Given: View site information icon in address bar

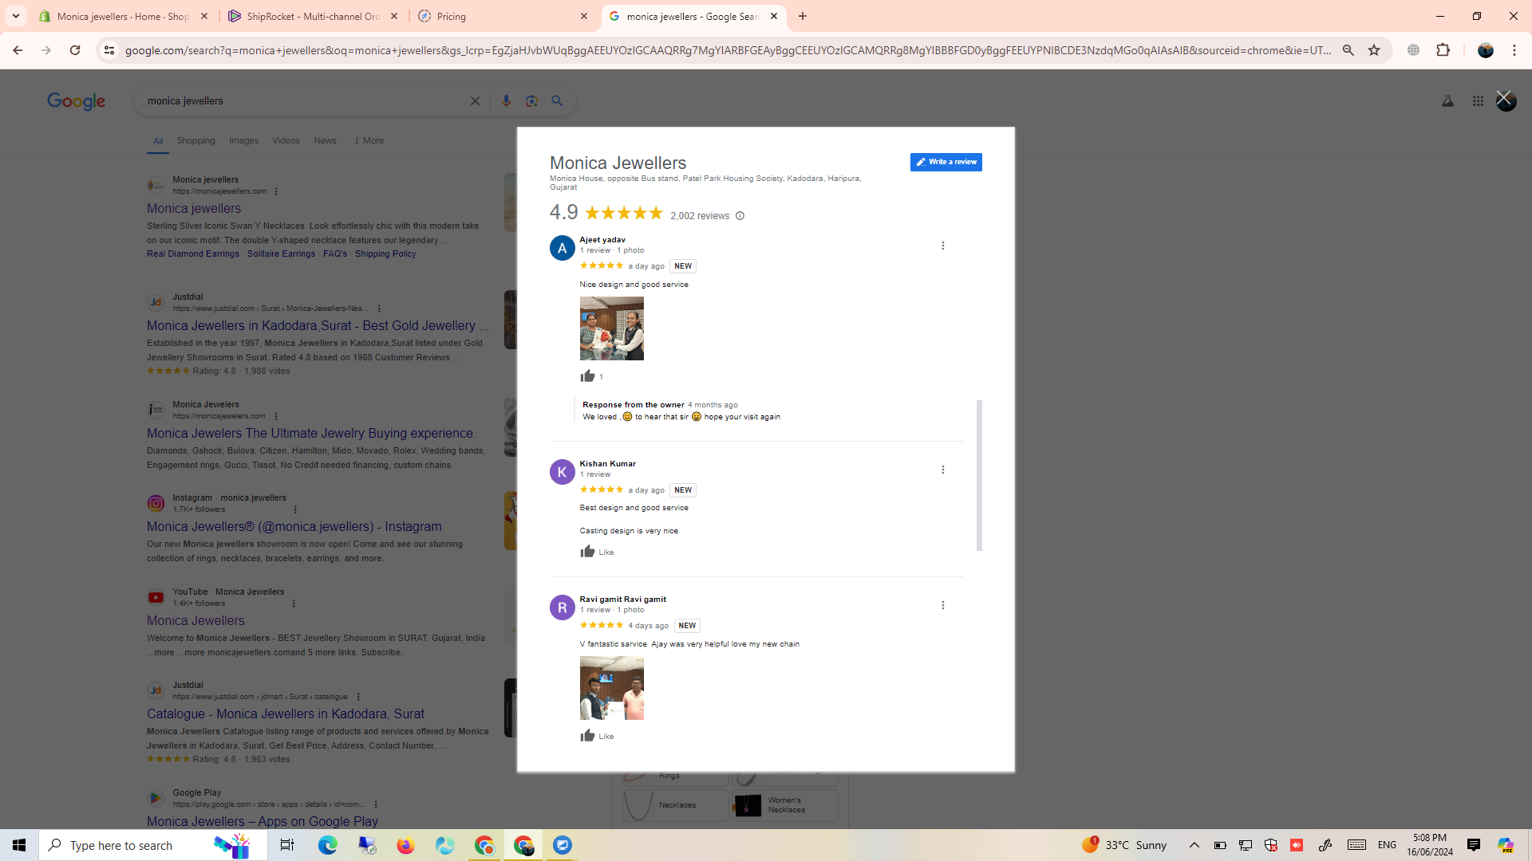Looking at the screenshot, I should (109, 50).
